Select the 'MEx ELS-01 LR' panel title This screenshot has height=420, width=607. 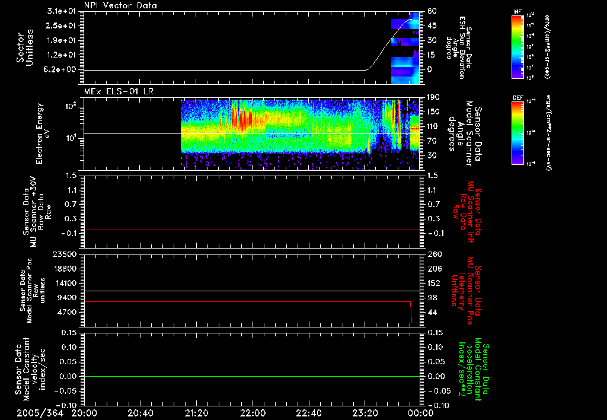point(119,91)
